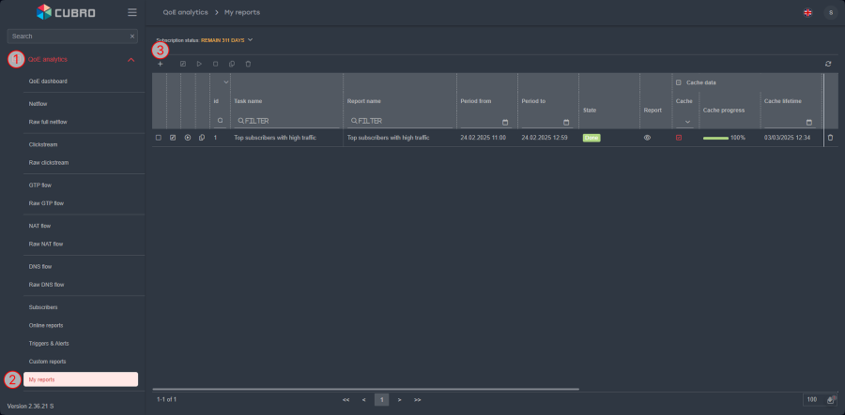
Task: Click the refresh table icon
Action: [x=828, y=64]
